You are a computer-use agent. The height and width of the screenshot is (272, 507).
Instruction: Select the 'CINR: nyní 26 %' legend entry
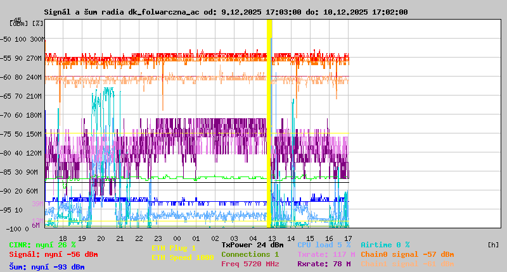pos(42,245)
